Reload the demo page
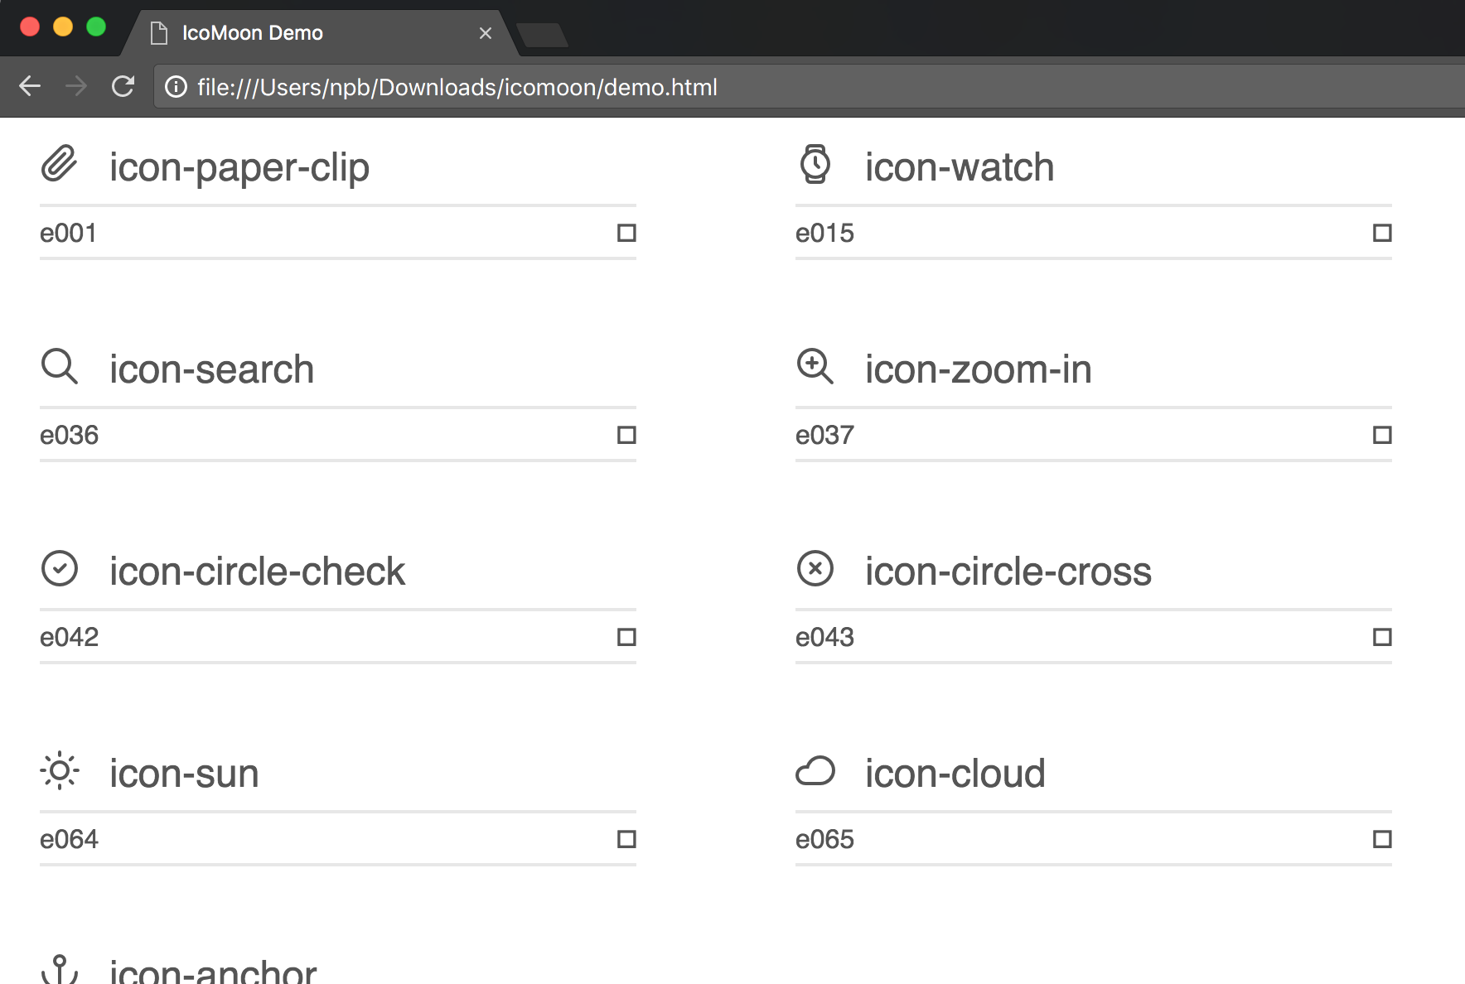This screenshot has width=1465, height=984. coord(123,86)
